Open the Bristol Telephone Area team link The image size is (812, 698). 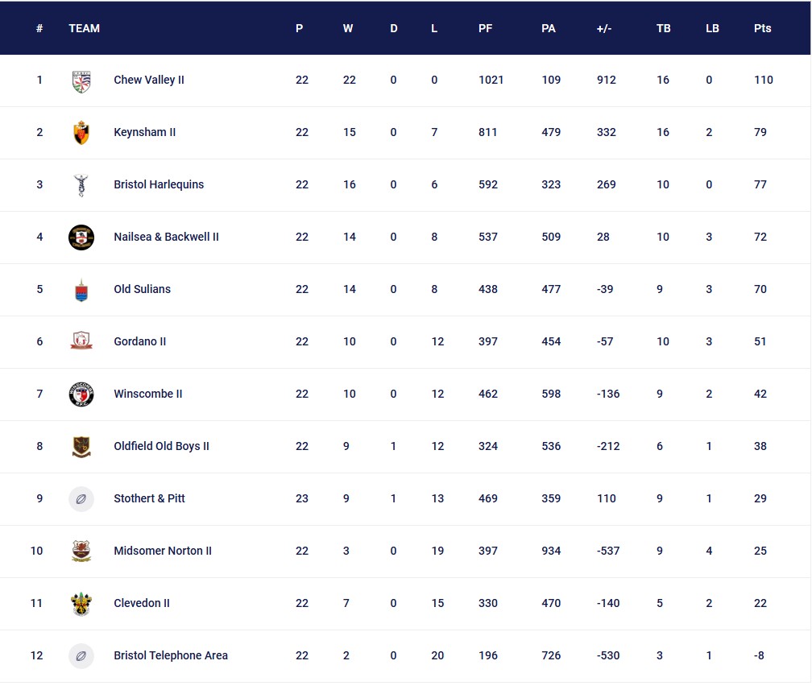pyautogui.click(x=171, y=656)
